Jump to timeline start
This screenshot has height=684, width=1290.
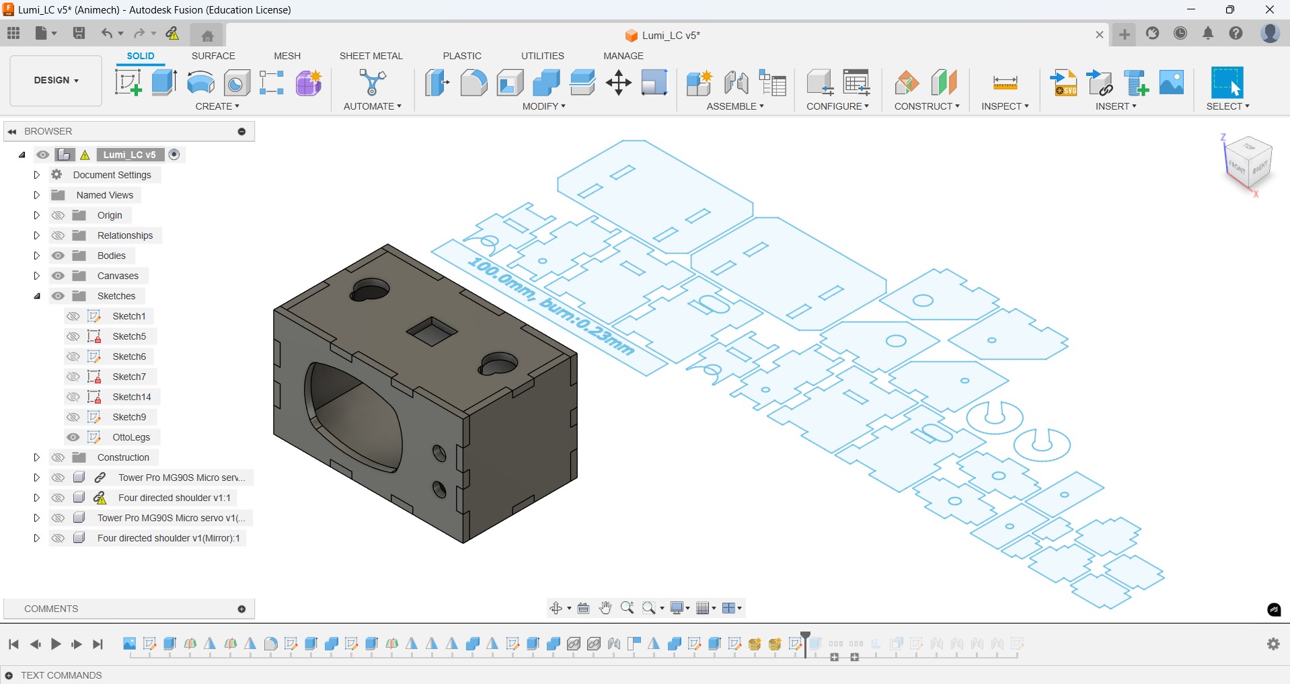click(x=13, y=644)
